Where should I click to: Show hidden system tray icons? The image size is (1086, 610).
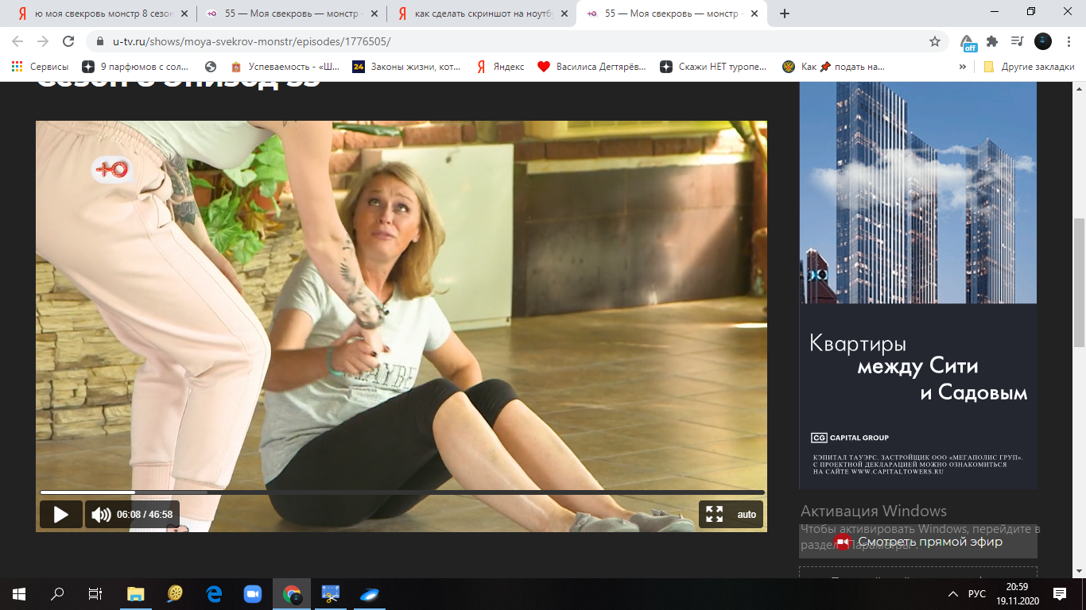point(953,594)
